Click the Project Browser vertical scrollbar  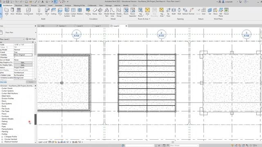click(x=36, y=119)
